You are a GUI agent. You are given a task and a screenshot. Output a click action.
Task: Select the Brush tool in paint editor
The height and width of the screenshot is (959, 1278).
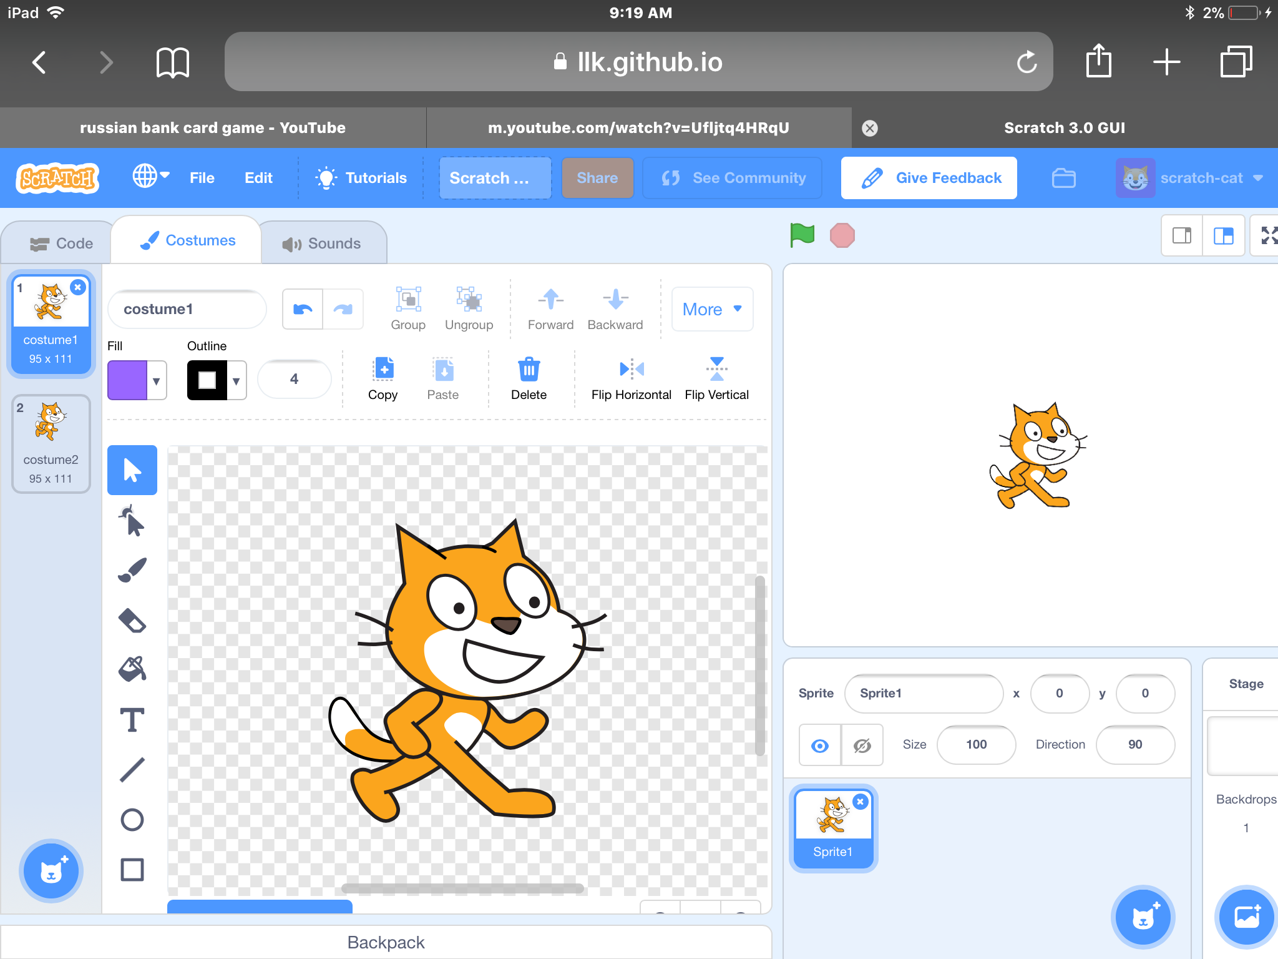click(132, 570)
